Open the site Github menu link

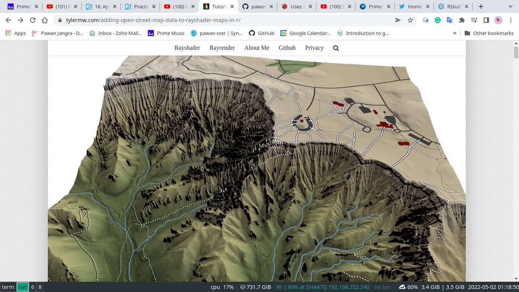pos(287,48)
